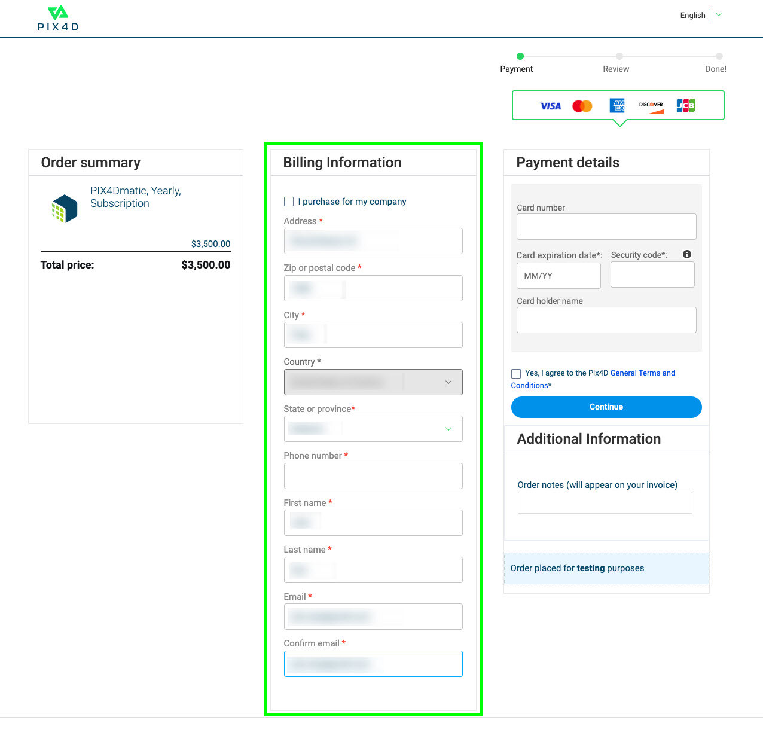
Task: Switch to the Review step
Action: pos(616,69)
